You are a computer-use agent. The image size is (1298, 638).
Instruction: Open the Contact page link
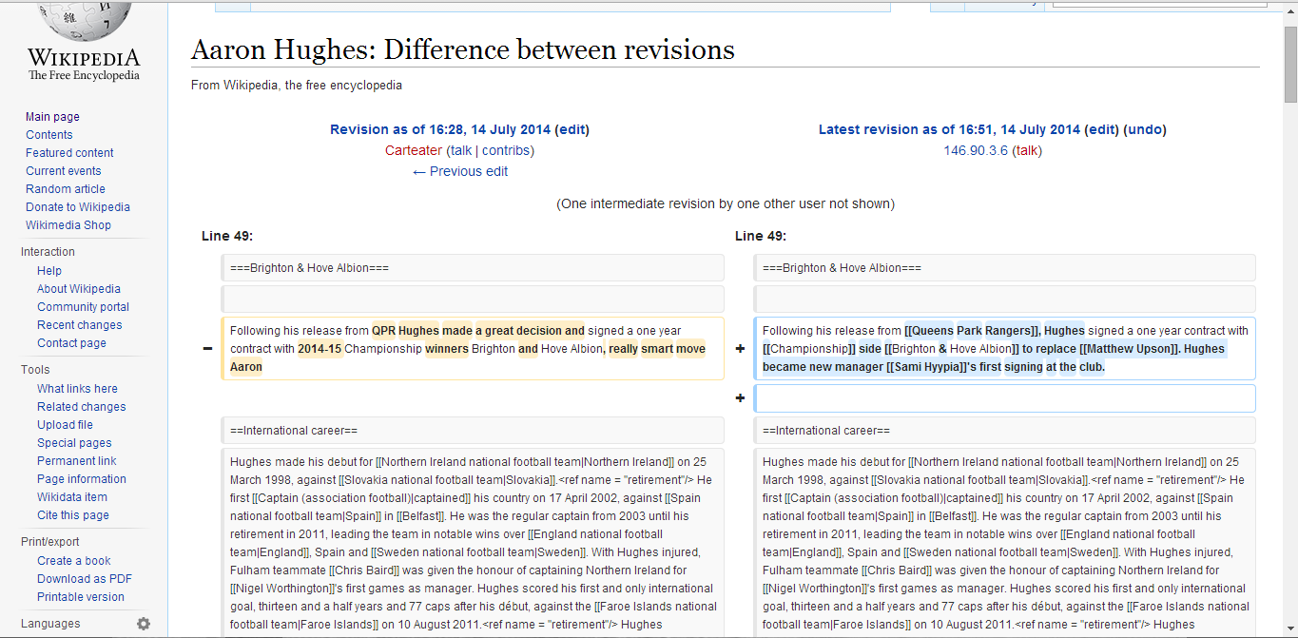pos(71,343)
